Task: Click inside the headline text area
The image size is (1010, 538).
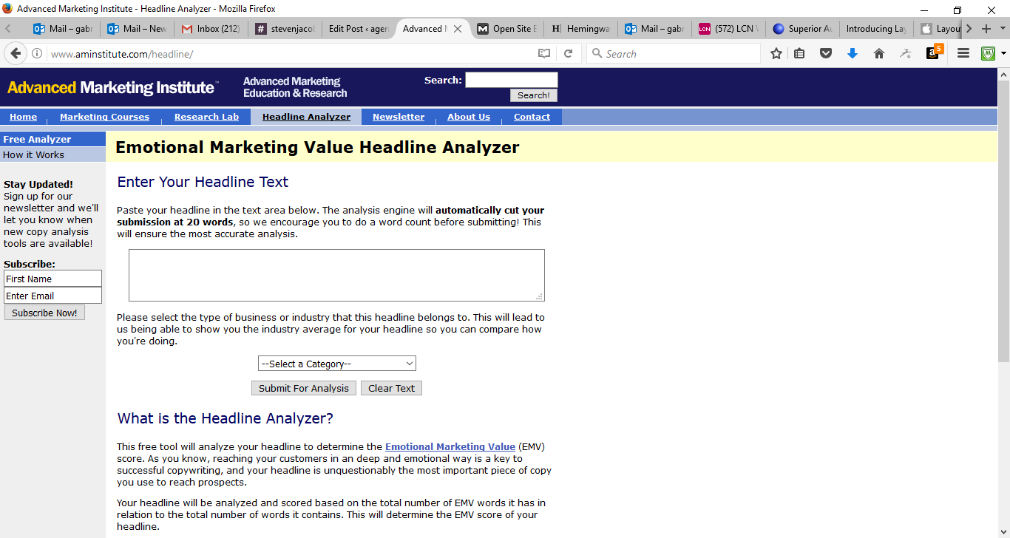Action: point(336,275)
